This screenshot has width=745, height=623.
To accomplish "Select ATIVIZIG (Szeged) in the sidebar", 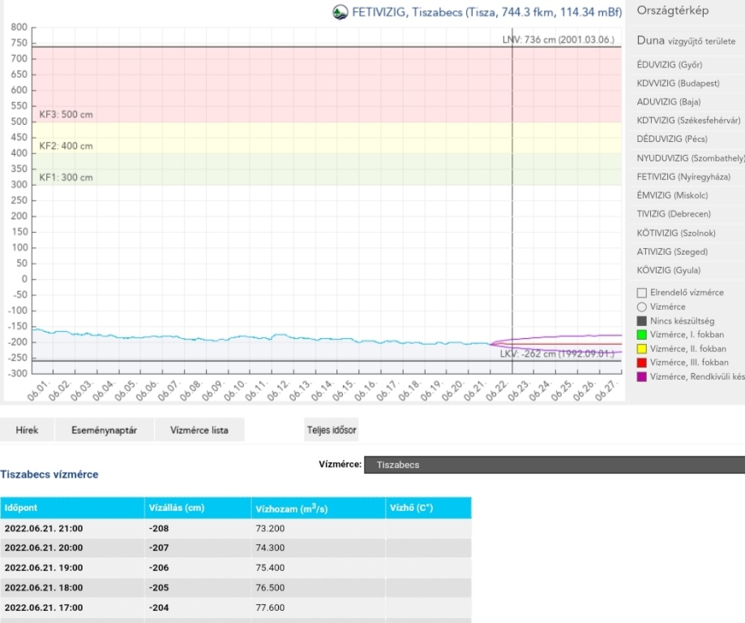I will click(x=672, y=251).
